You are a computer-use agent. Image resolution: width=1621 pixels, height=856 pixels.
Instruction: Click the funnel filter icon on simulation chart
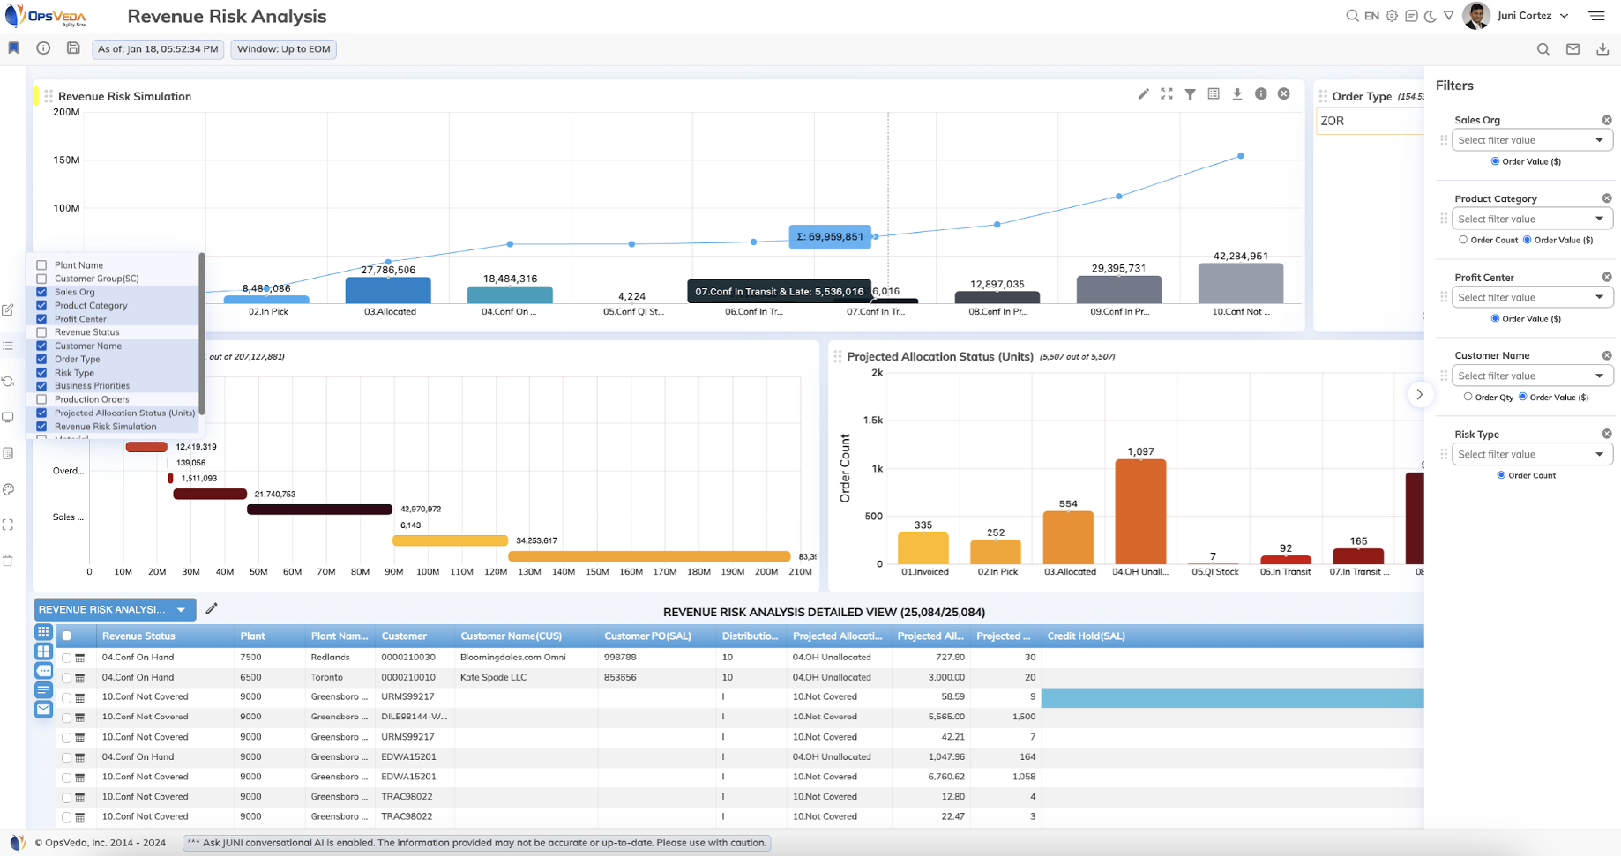coord(1191,94)
